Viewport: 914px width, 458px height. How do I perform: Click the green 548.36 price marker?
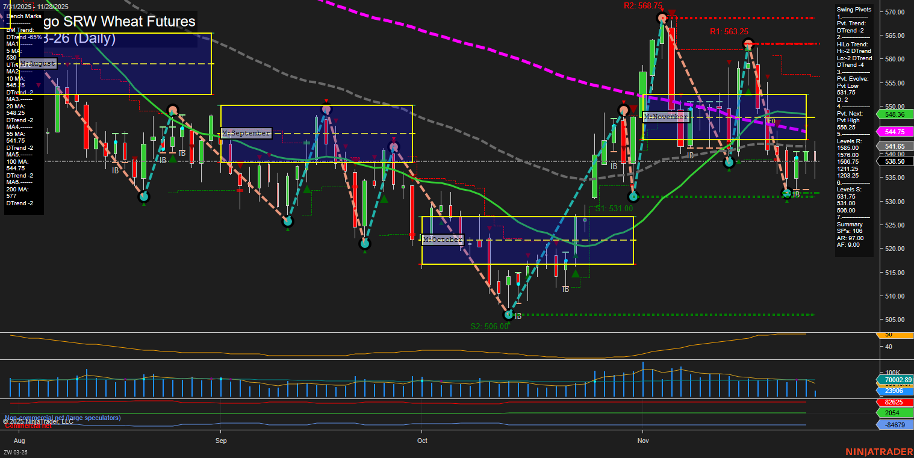[896, 114]
